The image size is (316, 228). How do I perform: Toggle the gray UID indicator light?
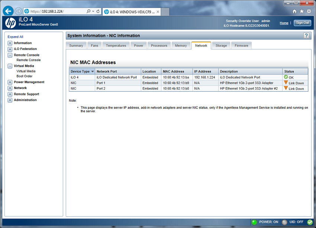pos(284,222)
